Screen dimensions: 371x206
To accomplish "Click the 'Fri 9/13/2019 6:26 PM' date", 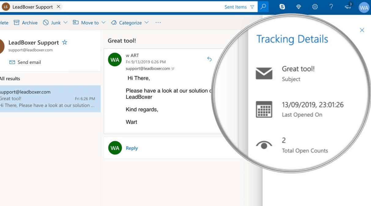I will [x=146, y=62].
